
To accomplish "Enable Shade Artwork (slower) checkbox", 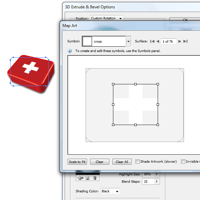I will [137, 161].
